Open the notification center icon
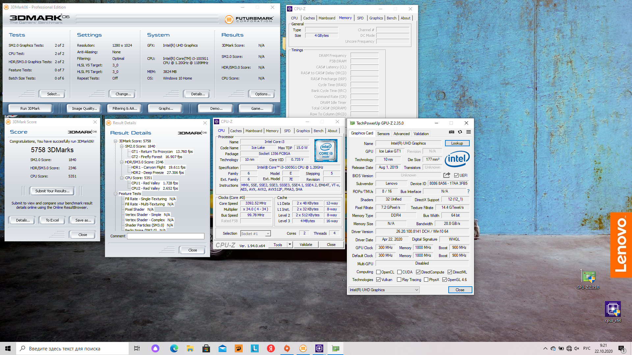The image size is (632, 355). pos(621,348)
